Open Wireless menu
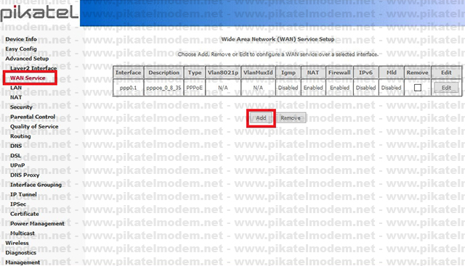465x266 pixels. [x=17, y=244]
